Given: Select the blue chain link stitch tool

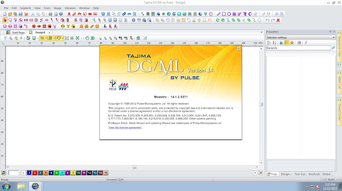Looking at the screenshot, I should point(124,14).
